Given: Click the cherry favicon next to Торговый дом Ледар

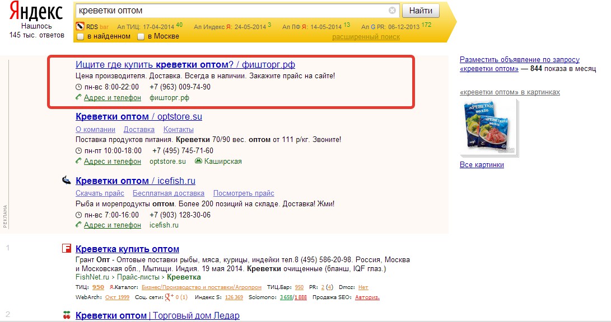Looking at the screenshot, I should tap(67, 315).
